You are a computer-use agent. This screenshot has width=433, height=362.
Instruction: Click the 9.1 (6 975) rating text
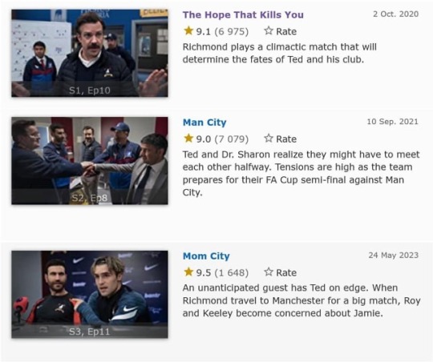coord(222,31)
